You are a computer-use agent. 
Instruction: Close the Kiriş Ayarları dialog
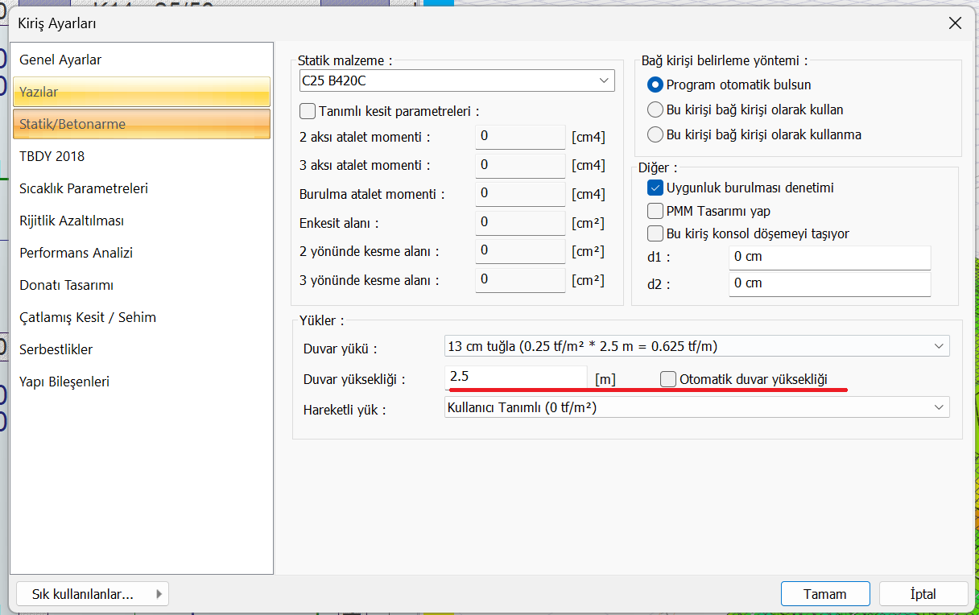(955, 23)
